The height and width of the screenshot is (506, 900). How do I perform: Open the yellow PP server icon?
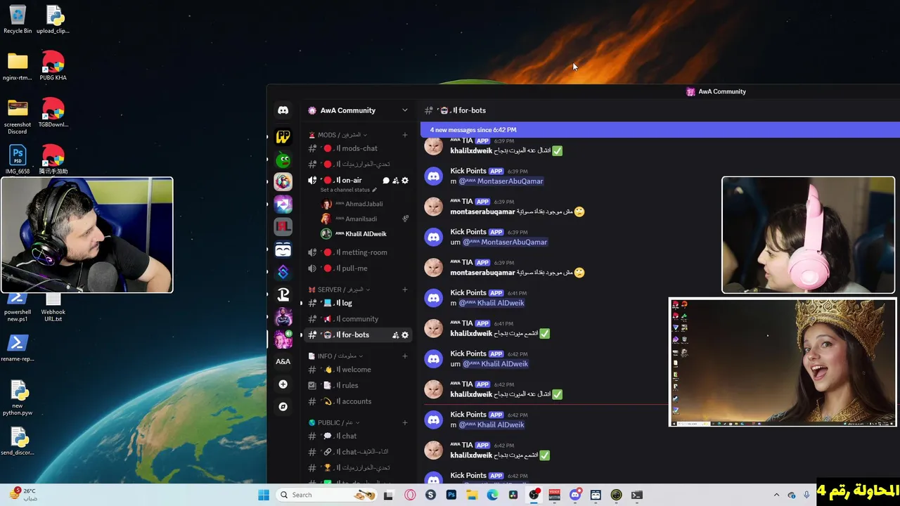point(283,136)
